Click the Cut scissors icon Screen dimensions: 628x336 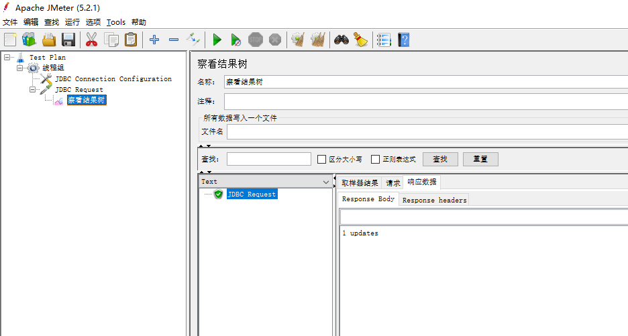[x=91, y=40]
